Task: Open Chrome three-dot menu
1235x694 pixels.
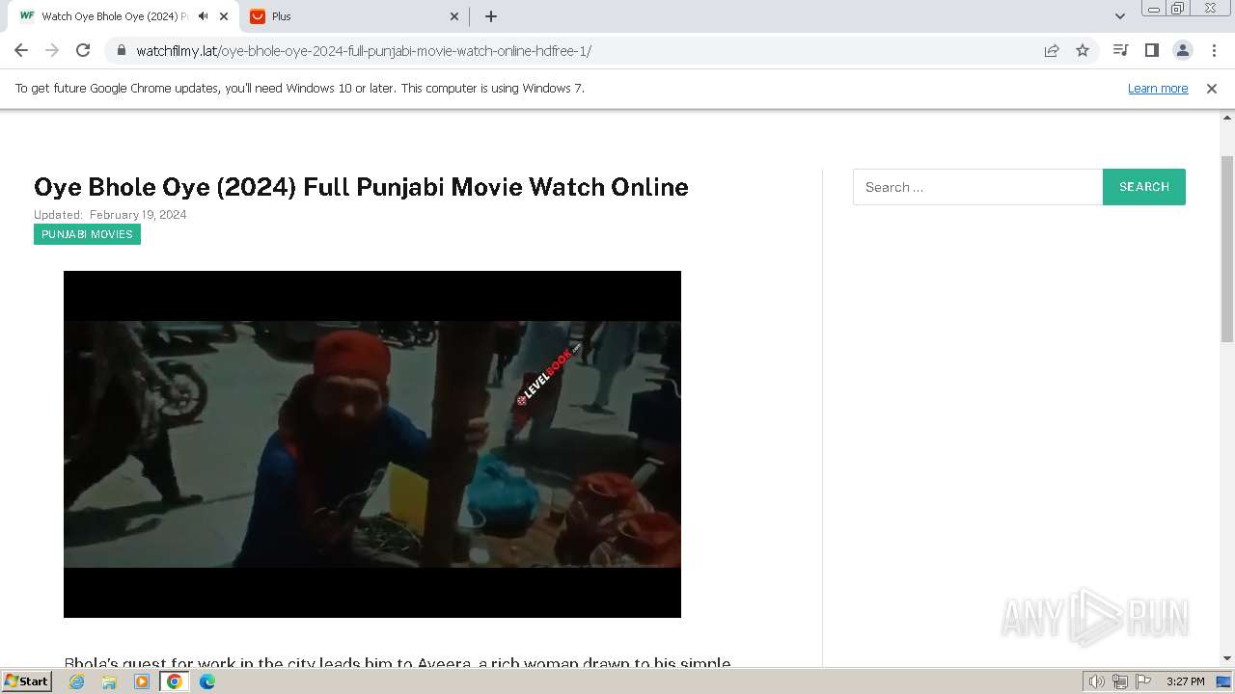Action: coord(1214,50)
